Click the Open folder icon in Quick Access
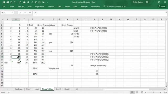Screen dimensions: 168x94 coord(24,2)
